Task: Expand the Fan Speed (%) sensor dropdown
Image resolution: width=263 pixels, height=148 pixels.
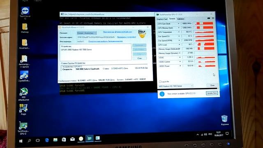Action: (x=179, y=36)
